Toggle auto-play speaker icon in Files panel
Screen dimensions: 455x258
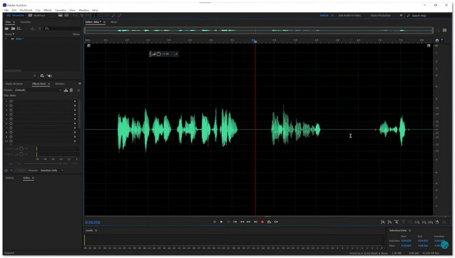(x=49, y=76)
